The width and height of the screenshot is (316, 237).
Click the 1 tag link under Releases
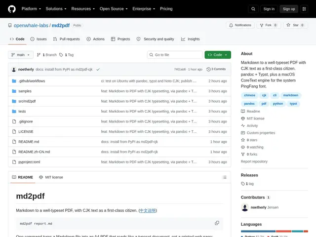[x=247, y=184]
